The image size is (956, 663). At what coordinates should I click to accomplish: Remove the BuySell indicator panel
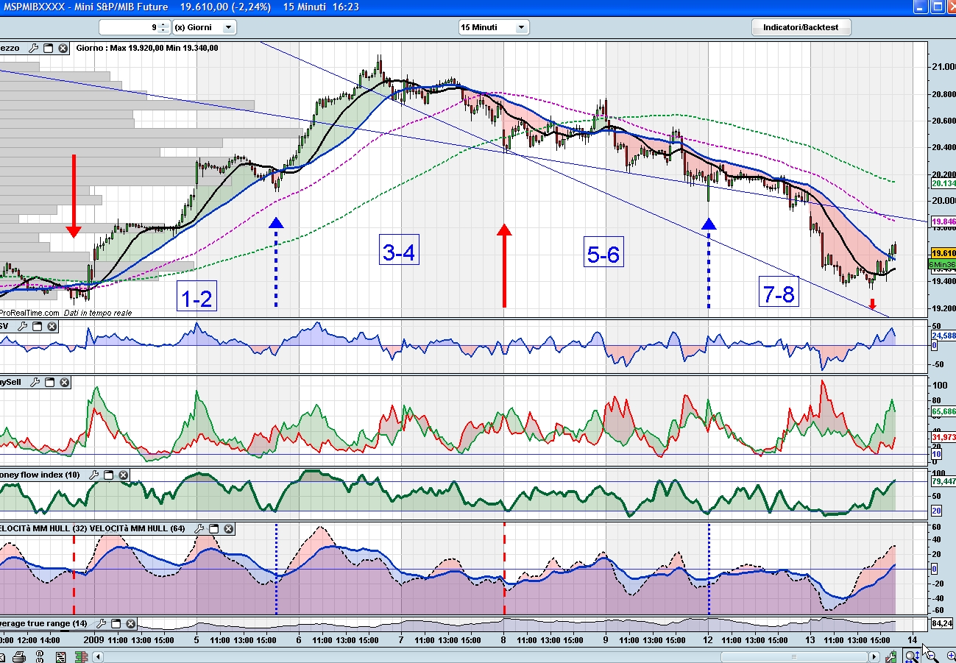[x=64, y=382]
